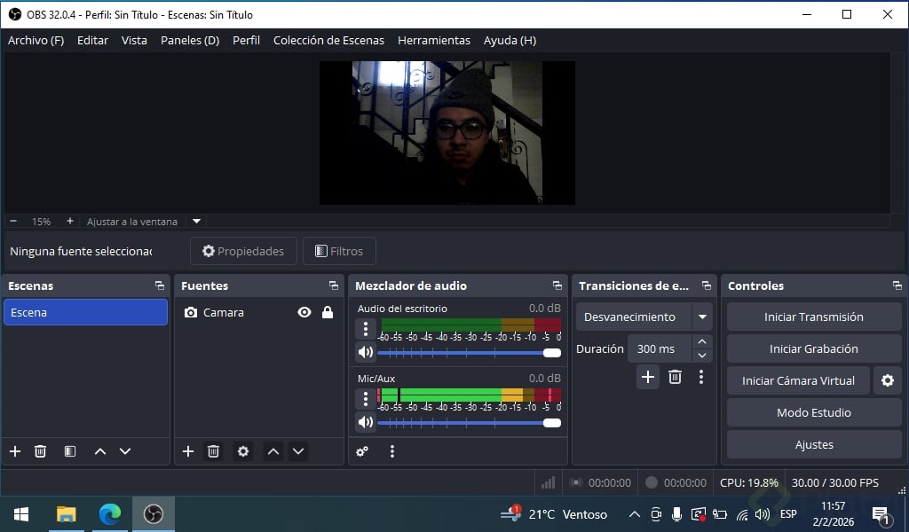Click Iniciar Grabación button
909x532 pixels.
tap(814, 348)
